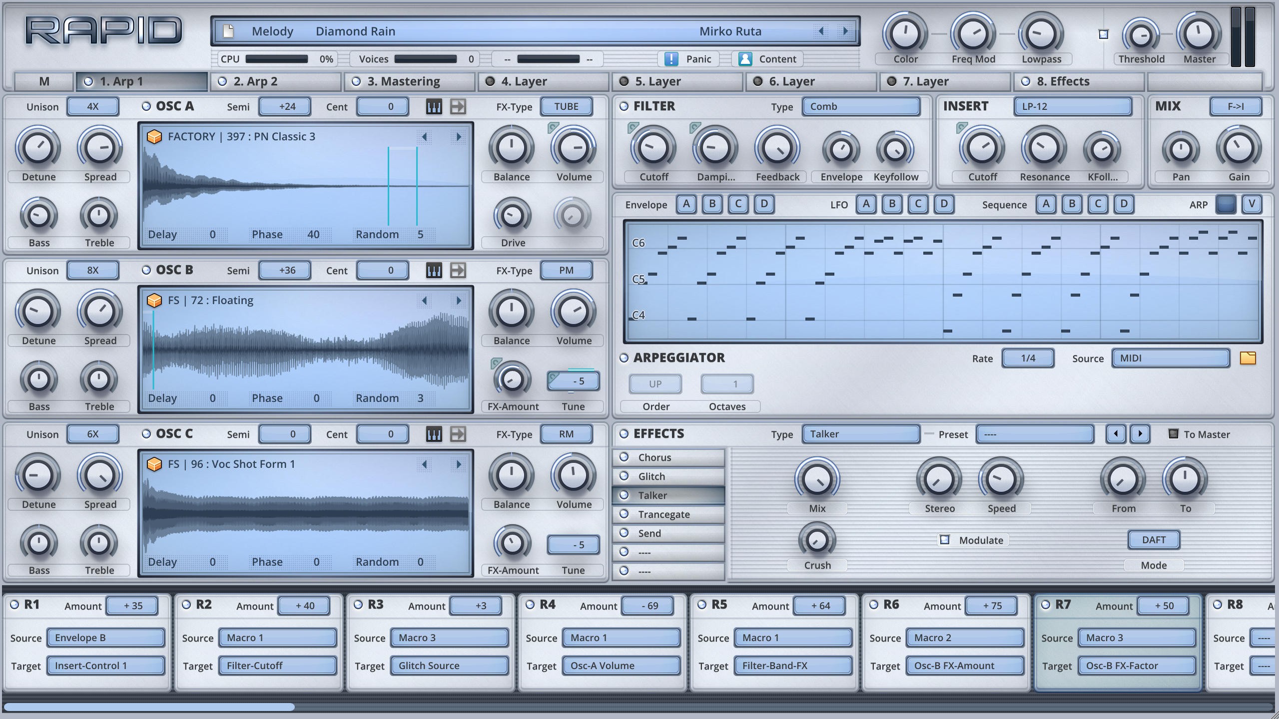The width and height of the screenshot is (1279, 719).
Task: Click OSC B Semi +36 field
Action: pos(285,270)
